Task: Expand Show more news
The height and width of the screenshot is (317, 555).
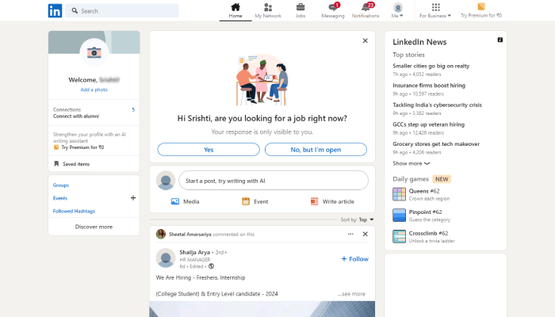Action: click(411, 163)
